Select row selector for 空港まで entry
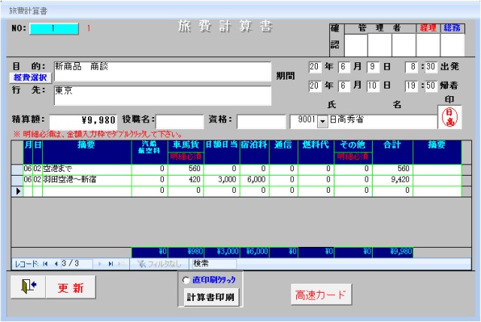The height and width of the screenshot is (322, 481). [17, 169]
